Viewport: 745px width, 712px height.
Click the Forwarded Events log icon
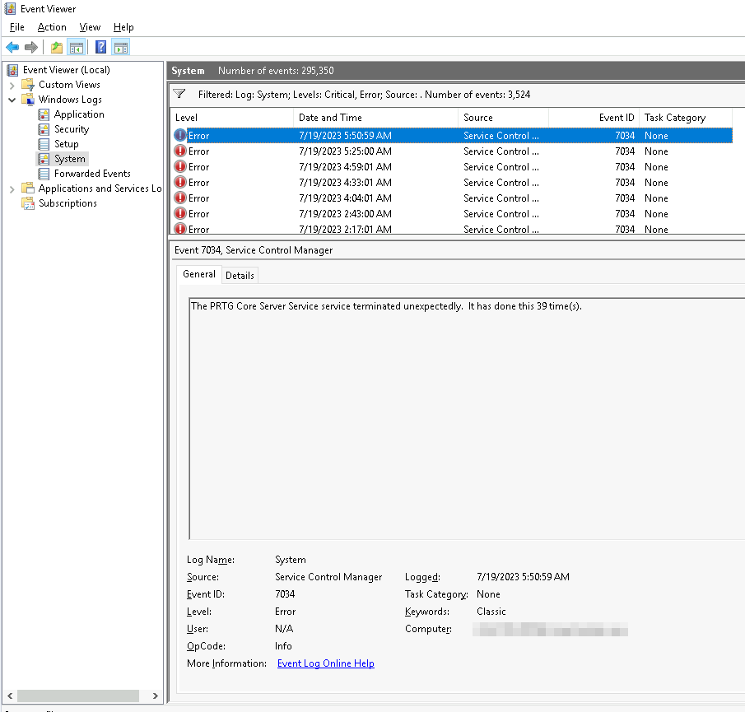[44, 174]
